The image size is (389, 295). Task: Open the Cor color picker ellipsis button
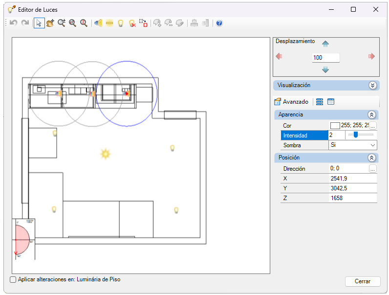pyautogui.click(x=372, y=126)
